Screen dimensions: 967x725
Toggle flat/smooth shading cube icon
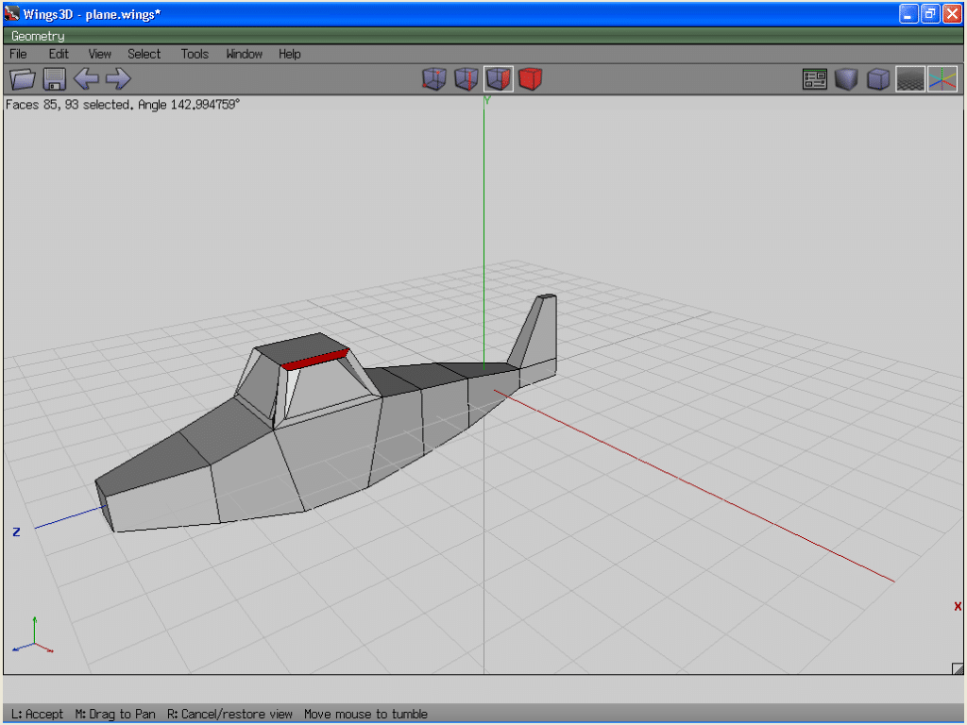846,79
